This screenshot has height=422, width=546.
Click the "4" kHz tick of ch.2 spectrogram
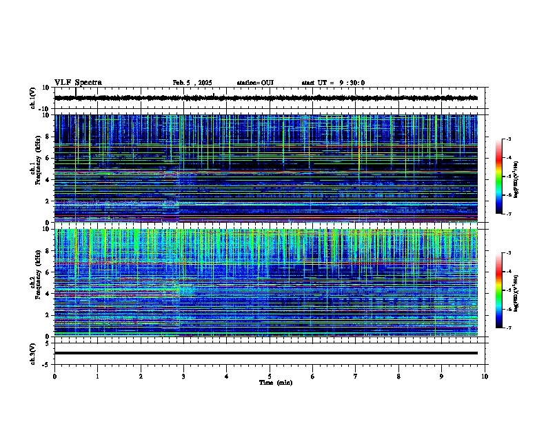(x=48, y=294)
